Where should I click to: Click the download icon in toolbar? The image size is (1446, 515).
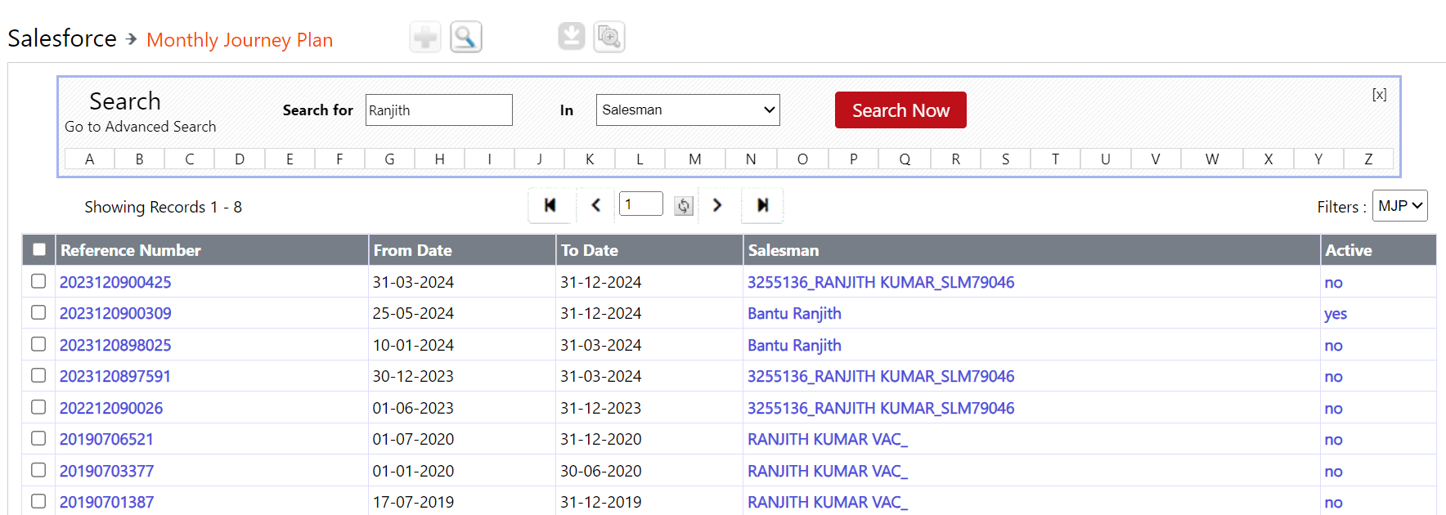coord(572,36)
